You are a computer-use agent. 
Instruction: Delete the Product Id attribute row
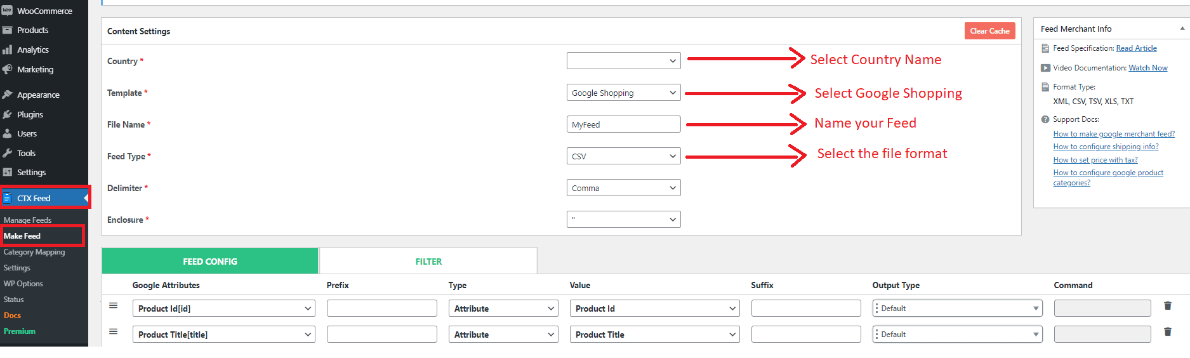tap(1167, 305)
